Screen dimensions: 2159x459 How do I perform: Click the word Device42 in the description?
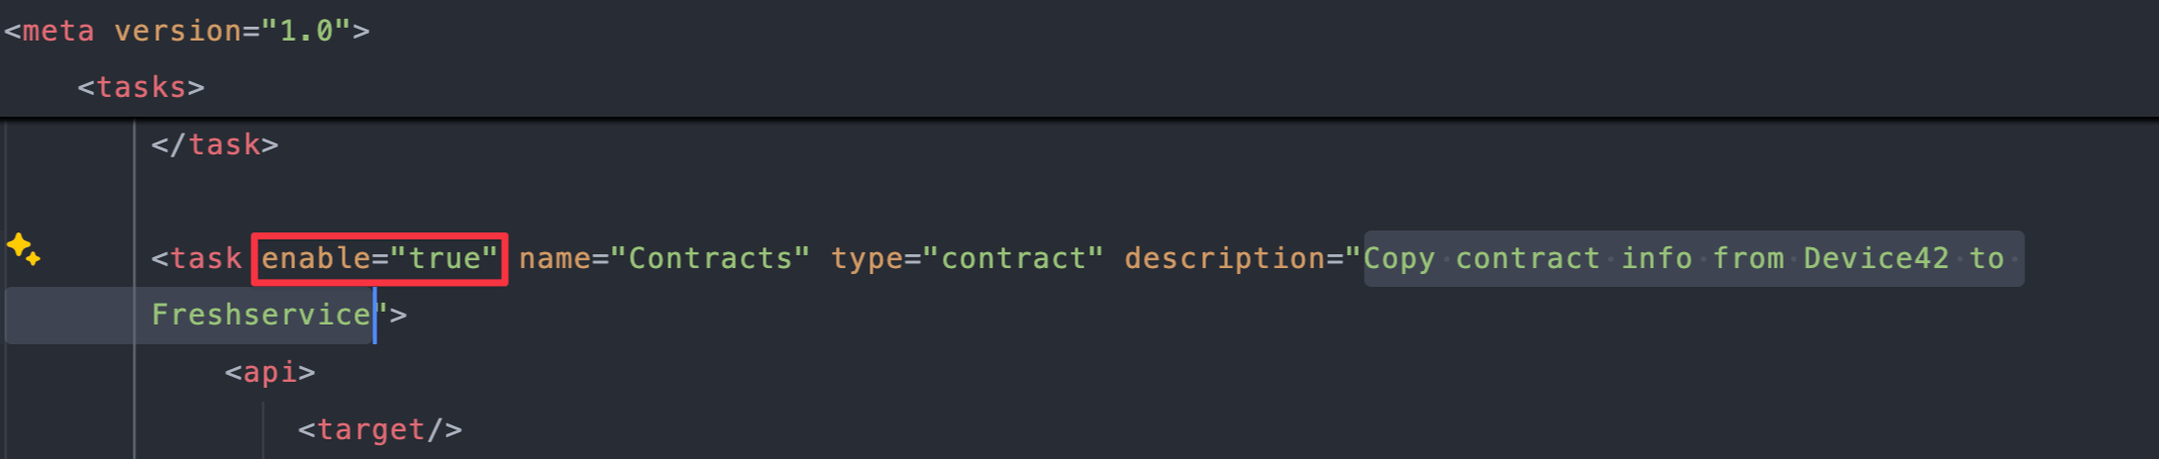pos(1876,258)
